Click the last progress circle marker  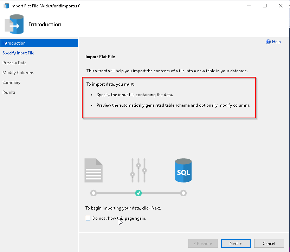pos(183,193)
